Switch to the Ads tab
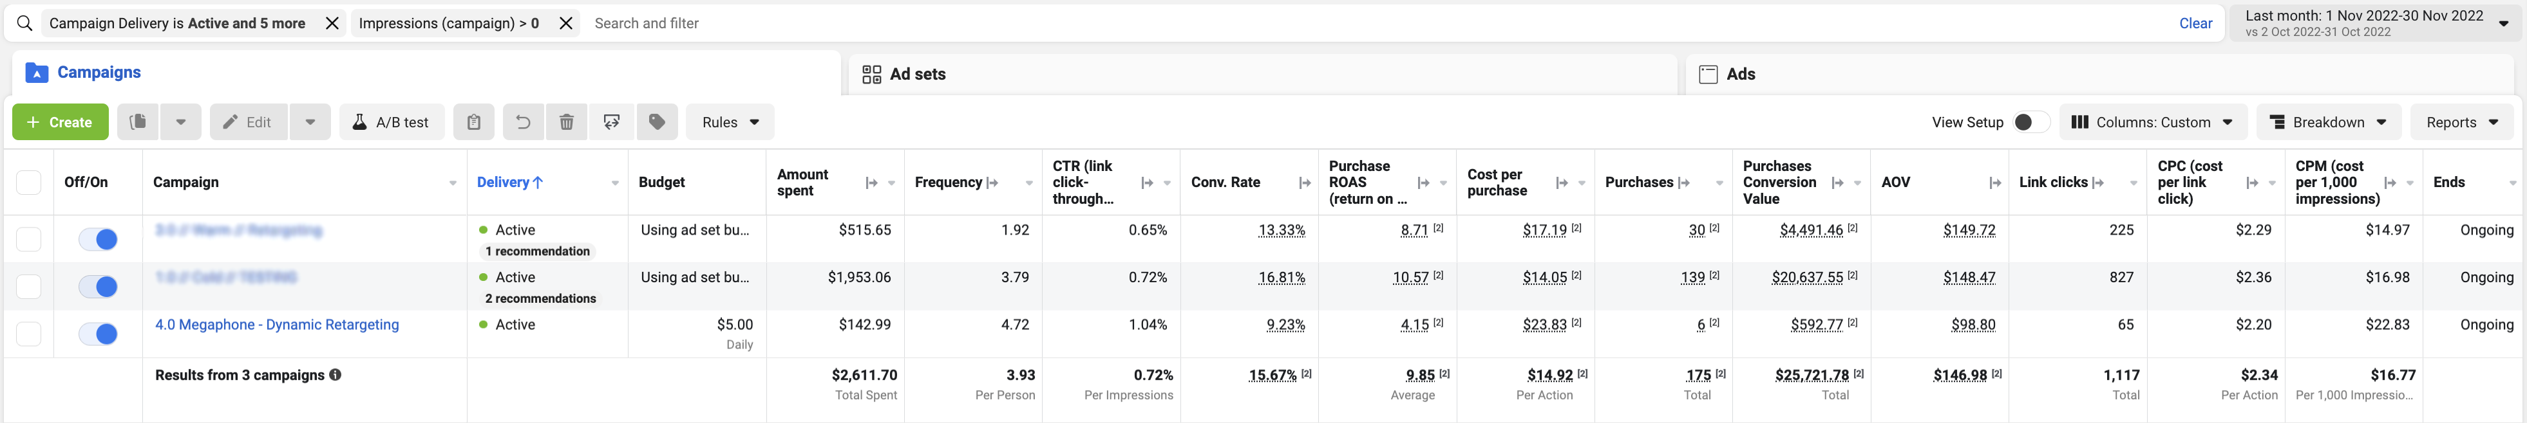Image resolution: width=2527 pixels, height=423 pixels. (1740, 75)
